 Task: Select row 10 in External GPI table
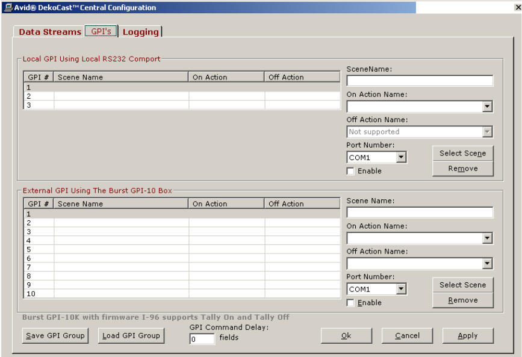[182, 294]
